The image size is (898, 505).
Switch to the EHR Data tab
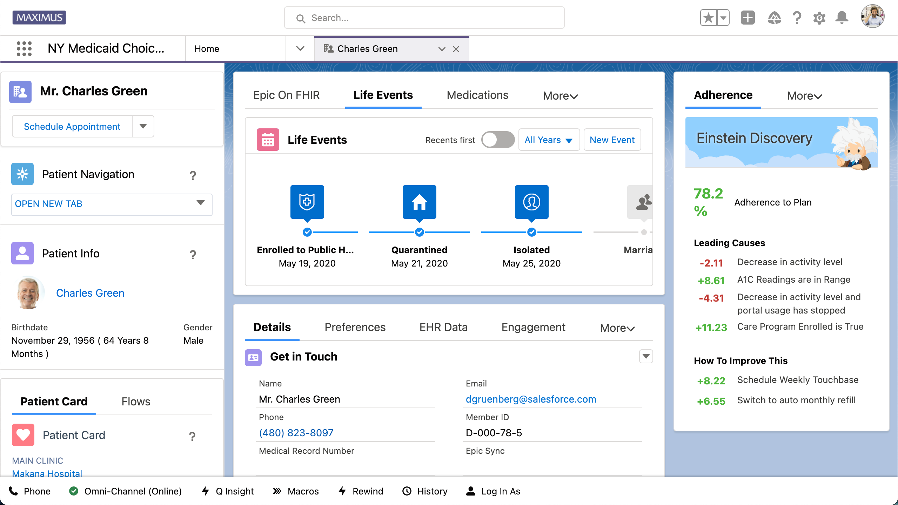coord(443,327)
